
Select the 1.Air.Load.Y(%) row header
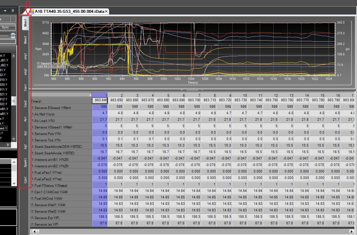(61, 120)
